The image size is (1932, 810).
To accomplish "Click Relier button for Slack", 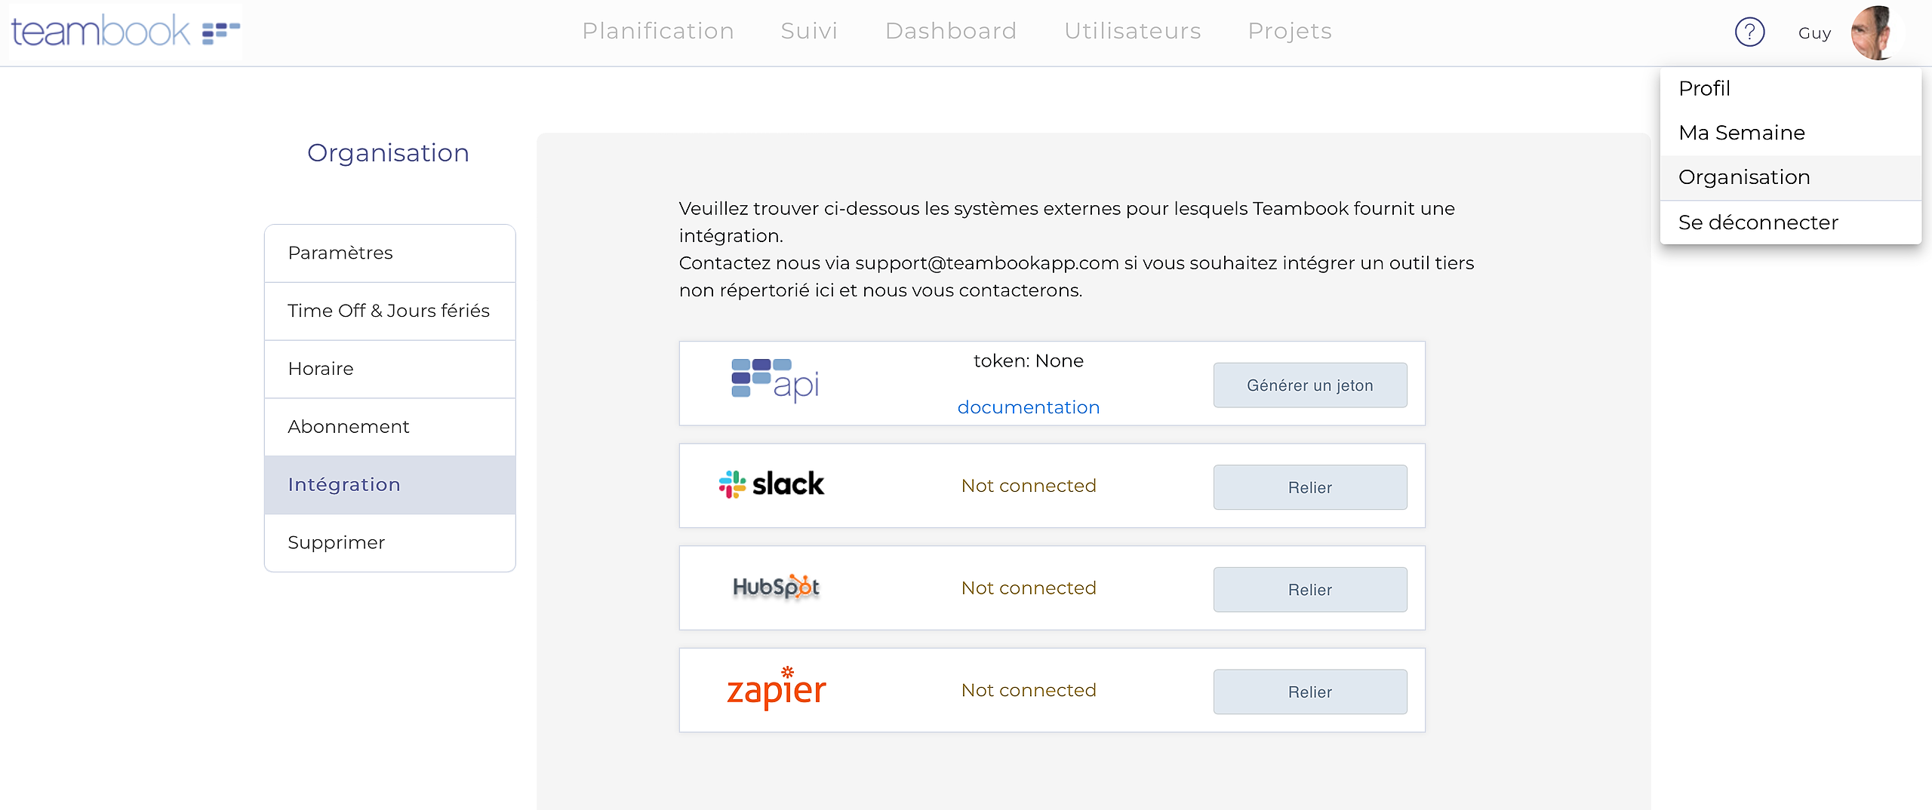I will [1309, 487].
